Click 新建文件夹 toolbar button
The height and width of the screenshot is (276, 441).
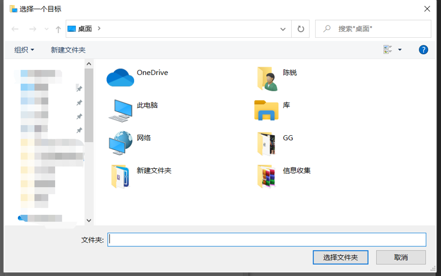(x=68, y=50)
